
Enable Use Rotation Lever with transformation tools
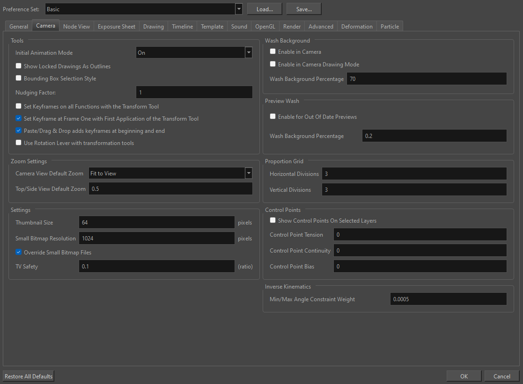pyautogui.click(x=18, y=143)
